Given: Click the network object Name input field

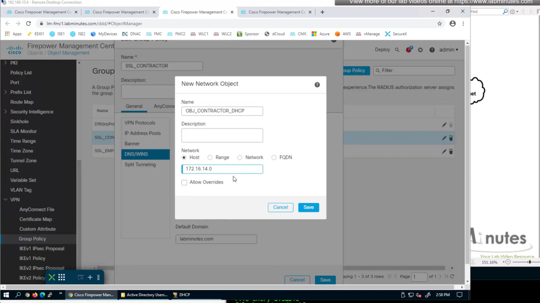Looking at the screenshot, I should [x=222, y=111].
